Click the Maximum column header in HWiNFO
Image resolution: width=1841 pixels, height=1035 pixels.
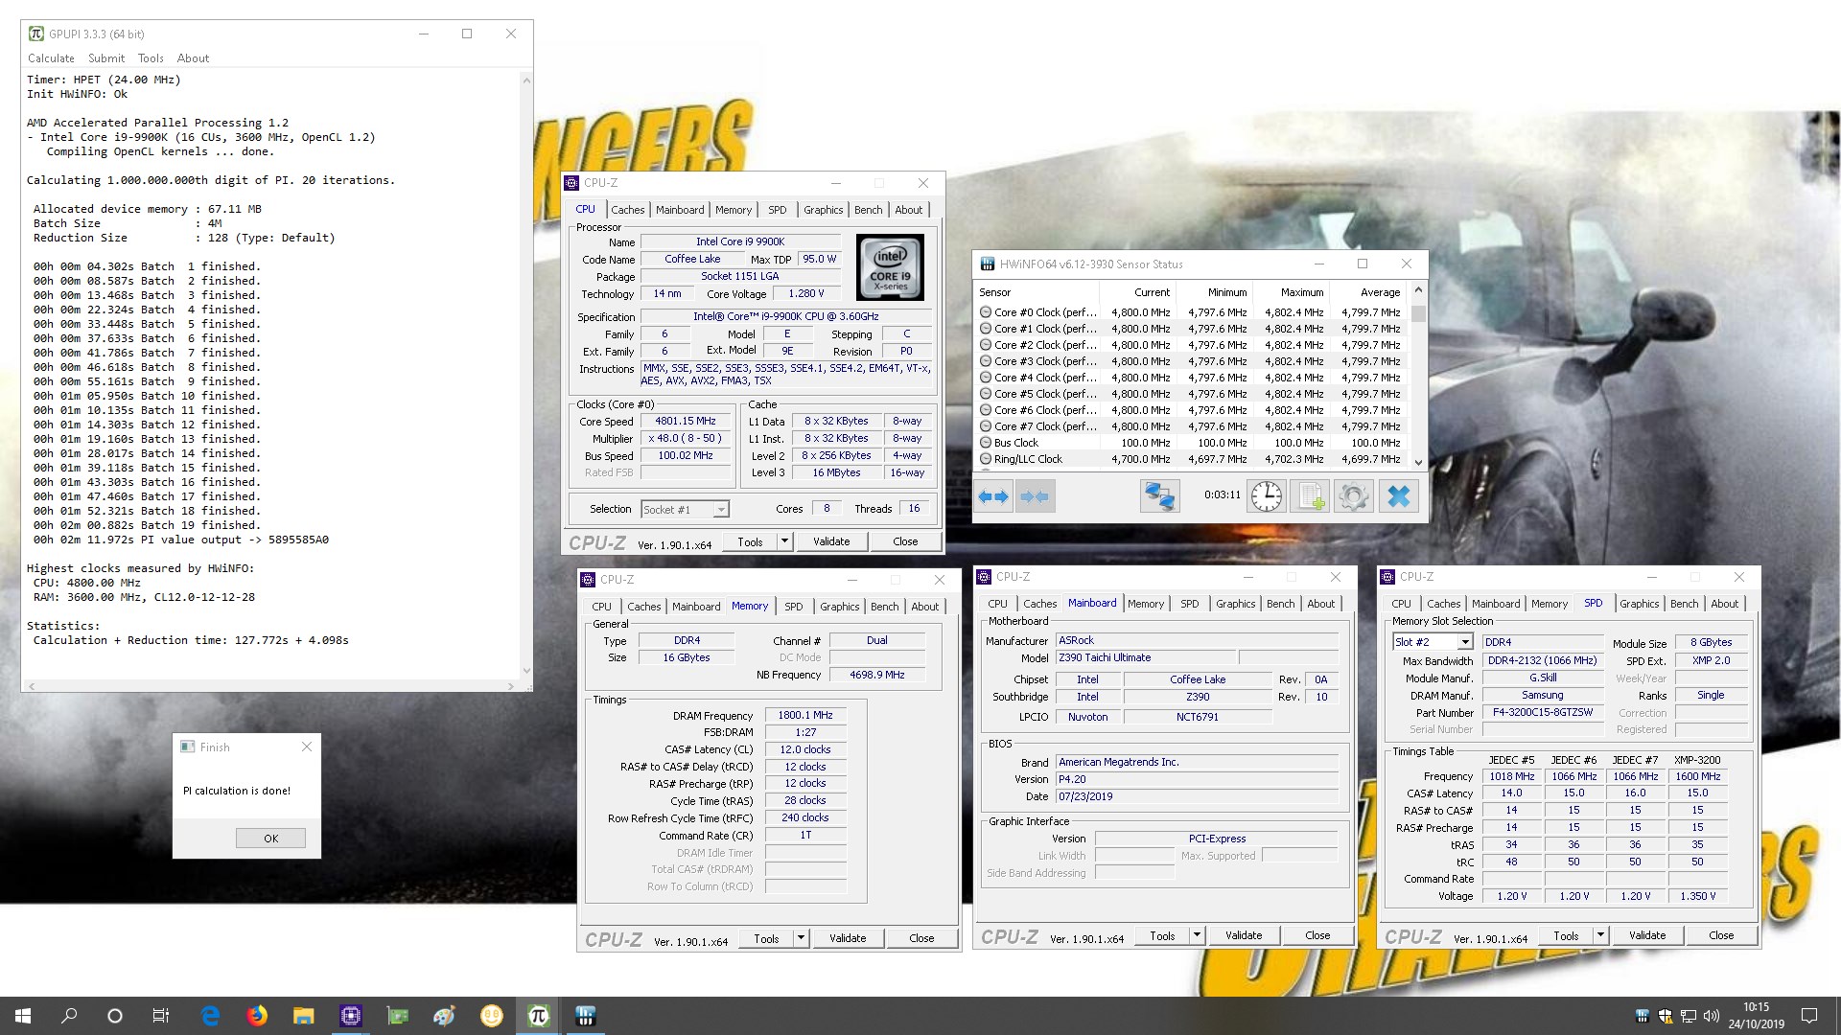[1302, 292]
